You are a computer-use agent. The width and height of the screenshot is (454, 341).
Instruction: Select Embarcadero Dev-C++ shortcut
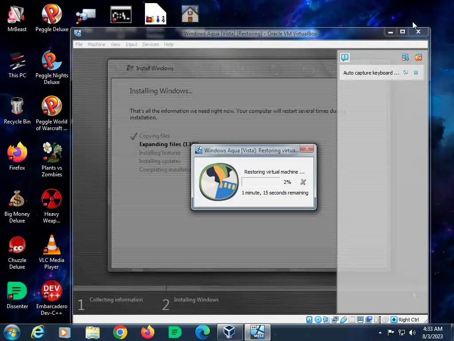coord(52,298)
